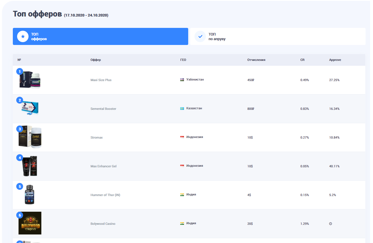
Task: Open the Stromax product image
Action: coord(30,137)
